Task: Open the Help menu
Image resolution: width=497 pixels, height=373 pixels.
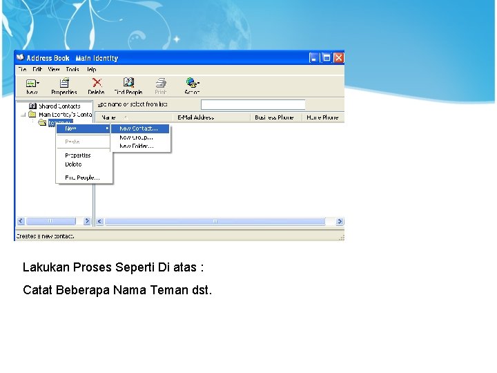Action: coord(91,69)
